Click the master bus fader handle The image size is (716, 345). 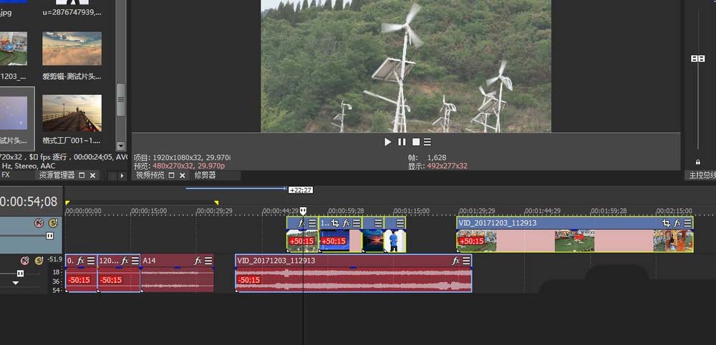coord(697,59)
